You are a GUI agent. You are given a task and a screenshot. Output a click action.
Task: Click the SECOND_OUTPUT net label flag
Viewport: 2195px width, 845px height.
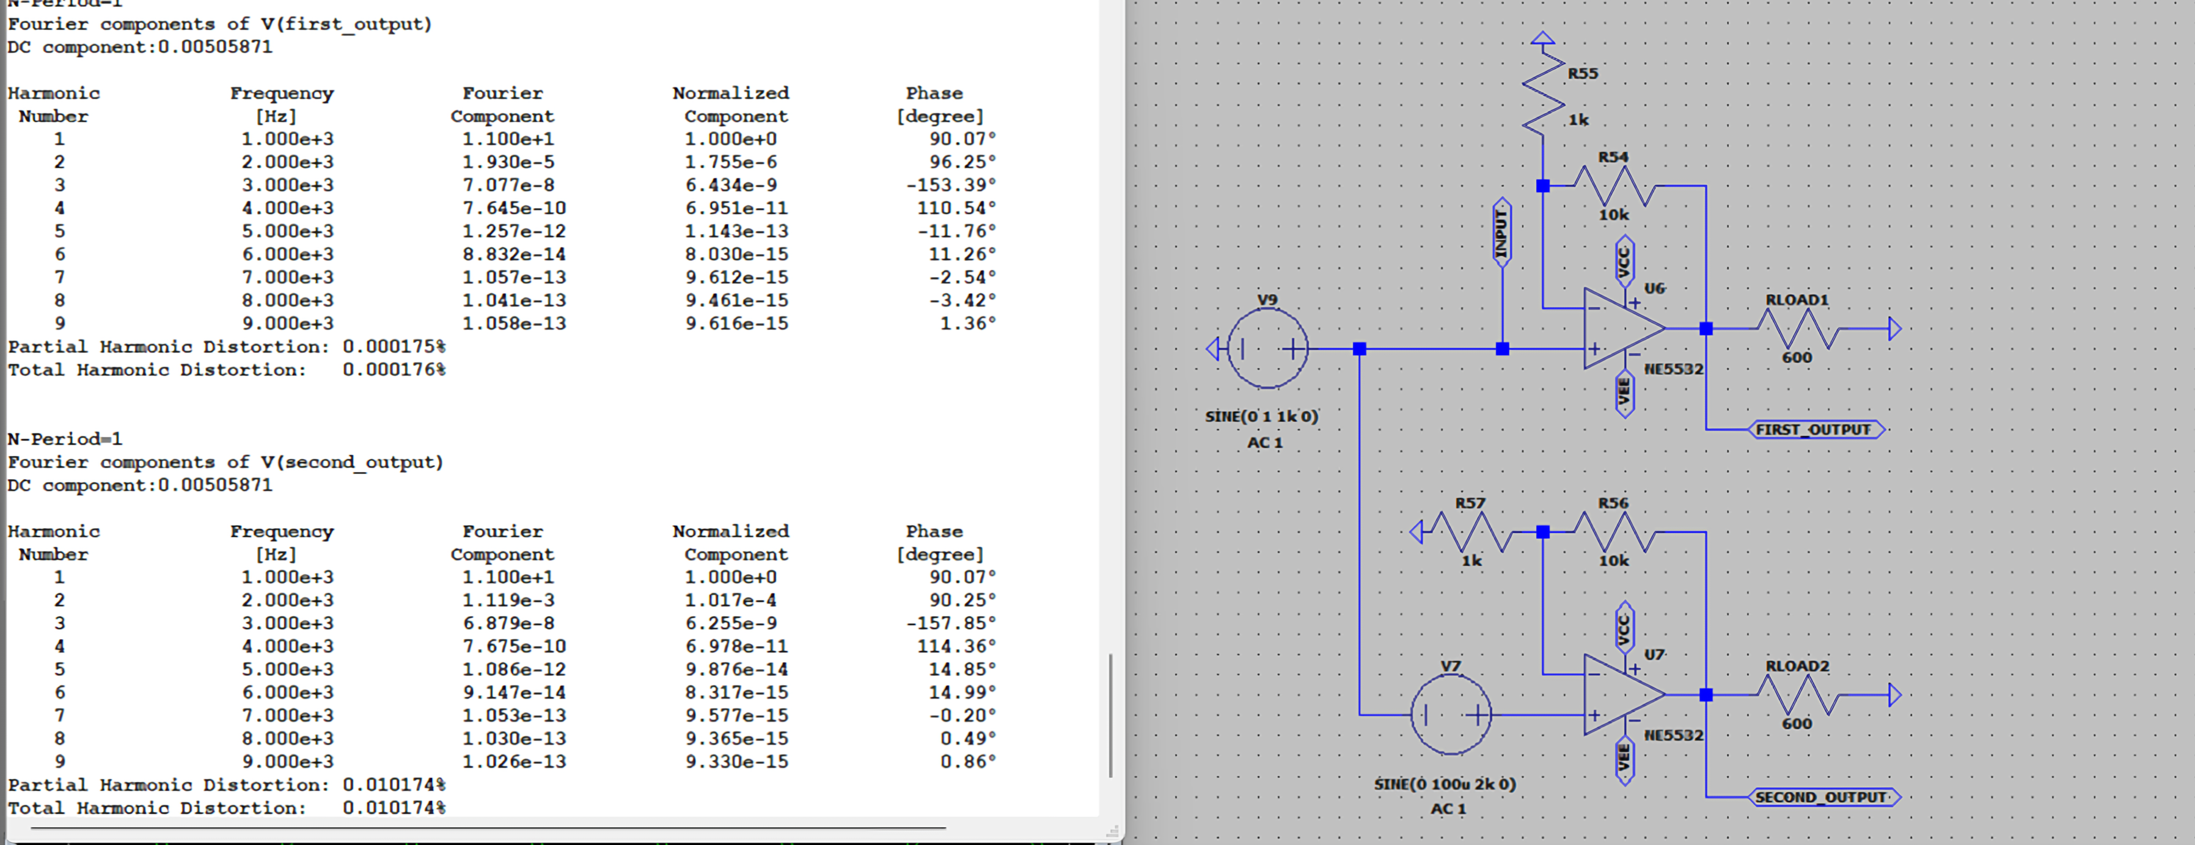pos(1823,797)
